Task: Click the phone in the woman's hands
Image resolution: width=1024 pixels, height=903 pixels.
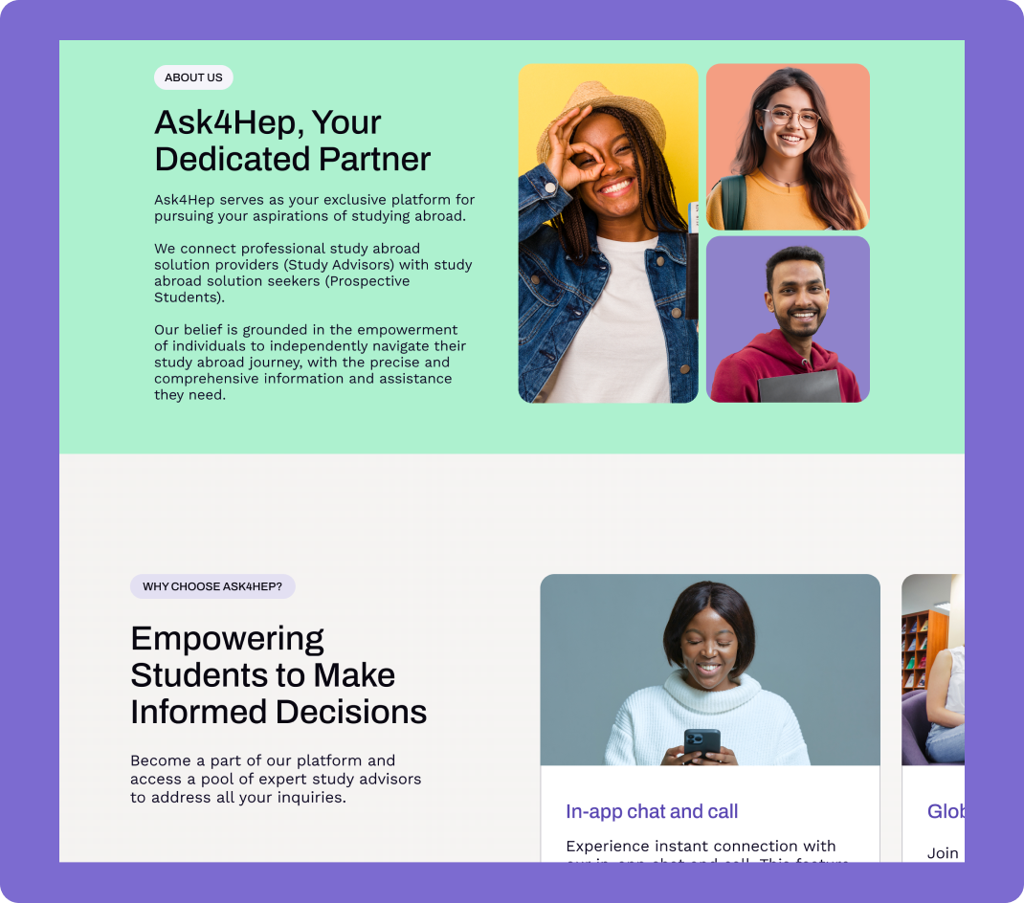Action: (702, 743)
